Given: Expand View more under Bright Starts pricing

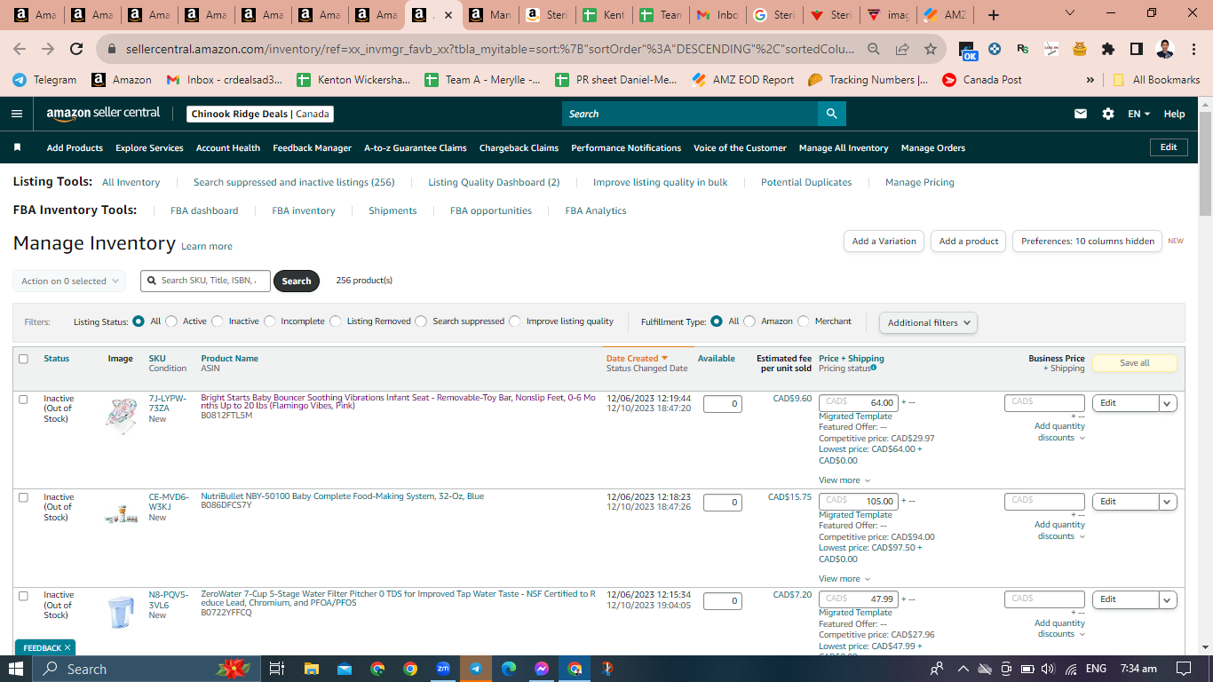Looking at the screenshot, I should click(x=844, y=480).
